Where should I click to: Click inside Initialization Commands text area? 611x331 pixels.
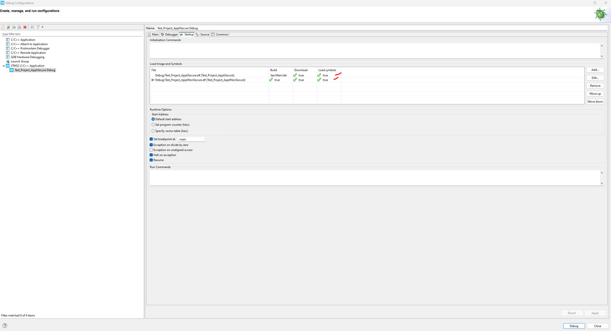coord(374,51)
